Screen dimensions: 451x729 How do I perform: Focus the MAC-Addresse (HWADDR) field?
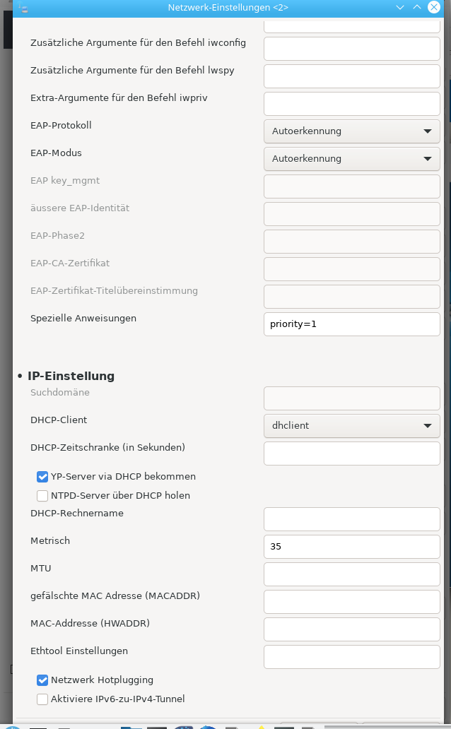(352, 629)
